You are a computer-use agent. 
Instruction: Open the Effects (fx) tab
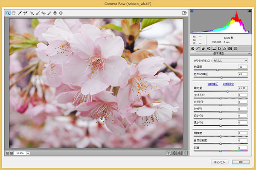click(224, 49)
